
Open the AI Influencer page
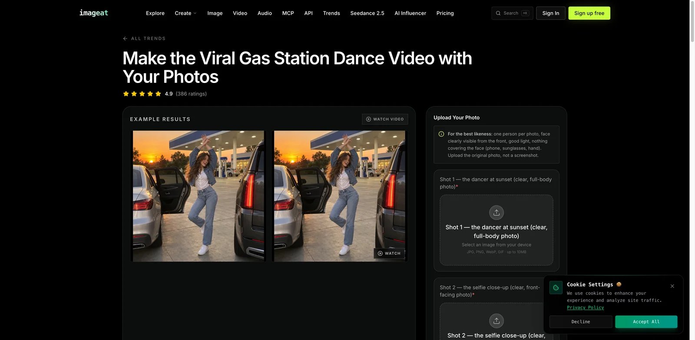click(410, 13)
